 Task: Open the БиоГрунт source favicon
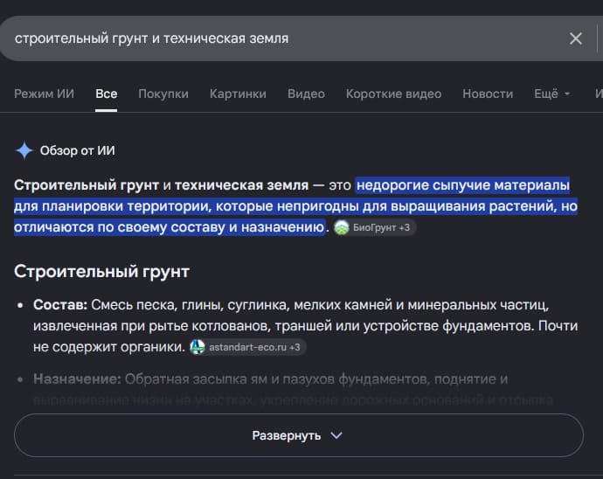tap(341, 227)
